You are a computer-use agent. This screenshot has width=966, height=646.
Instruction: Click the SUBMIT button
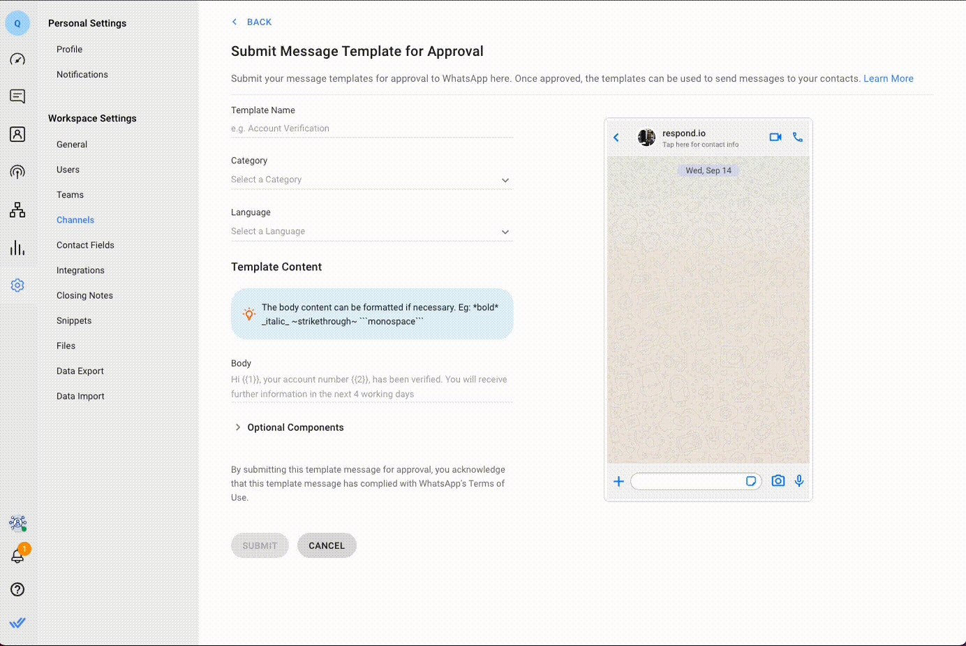tap(260, 545)
